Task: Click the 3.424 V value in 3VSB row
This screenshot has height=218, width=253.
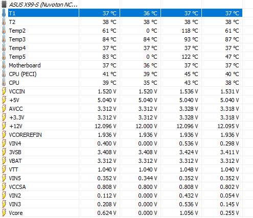Action: click(189, 152)
